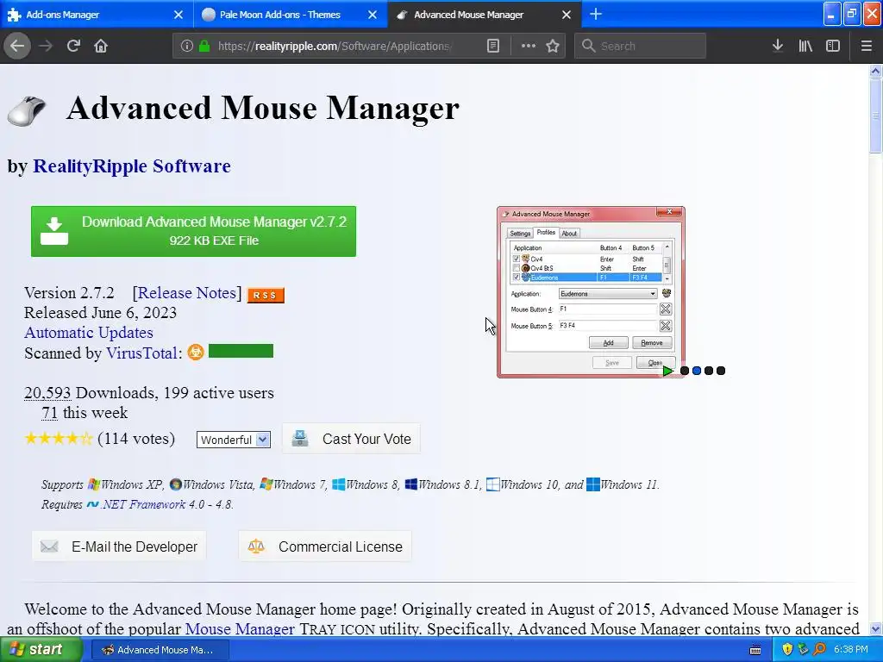The width and height of the screenshot is (883, 662).
Task: Click the page scrollbar up arrow
Action: [x=875, y=71]
